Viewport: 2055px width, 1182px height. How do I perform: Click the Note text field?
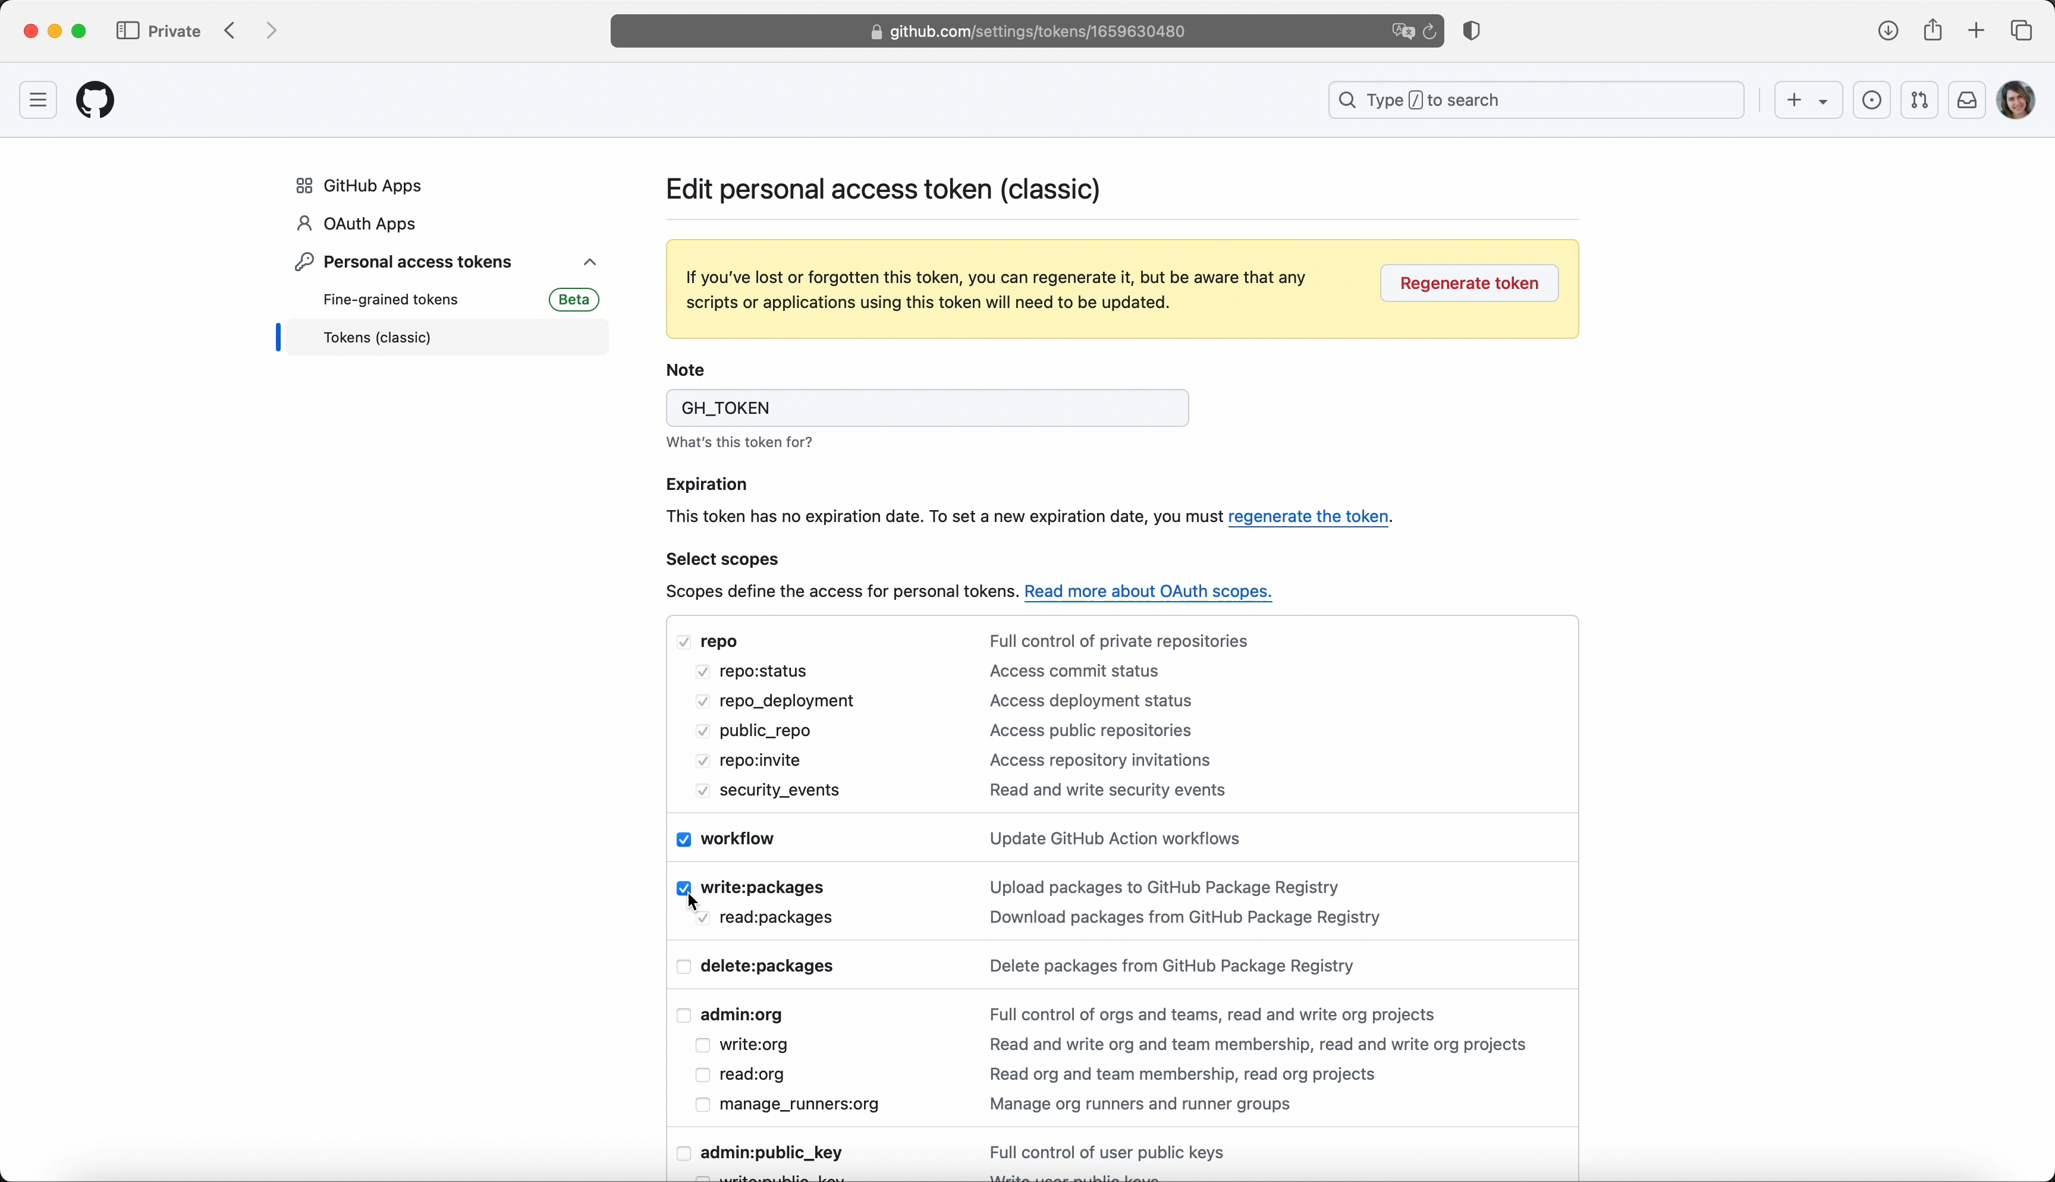(927, 408)
